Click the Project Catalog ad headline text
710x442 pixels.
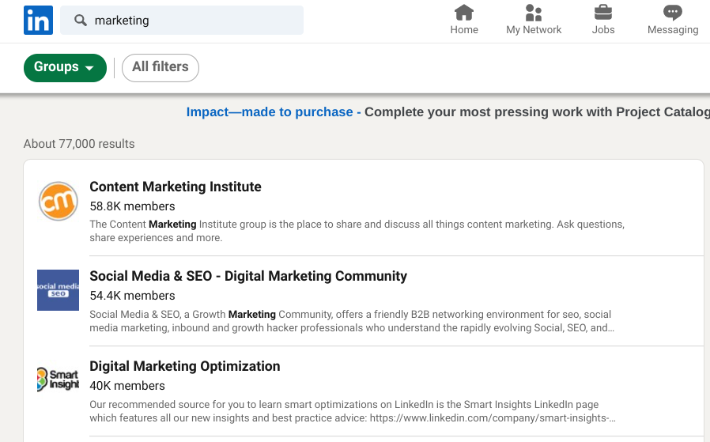point(537,111)
